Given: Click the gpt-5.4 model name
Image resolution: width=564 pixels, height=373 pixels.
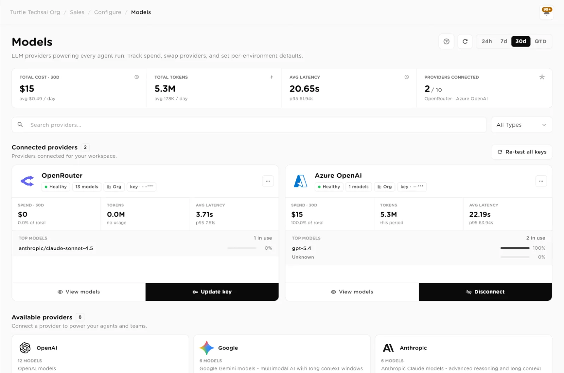Looking at the screenshot, I should pyautogui.click(x=301, y=248).
